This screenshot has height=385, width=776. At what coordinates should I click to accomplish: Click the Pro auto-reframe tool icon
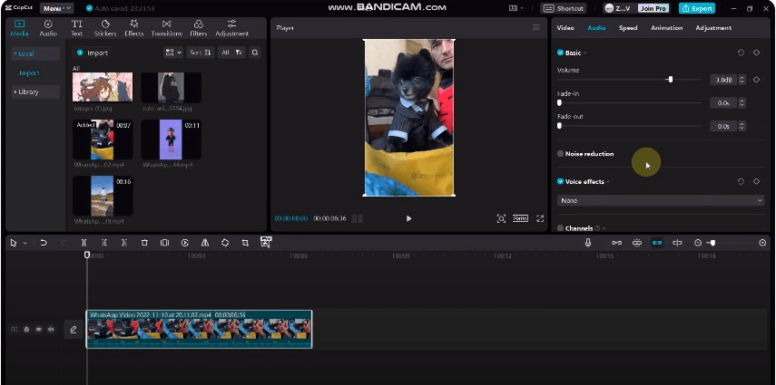point(266,242)
